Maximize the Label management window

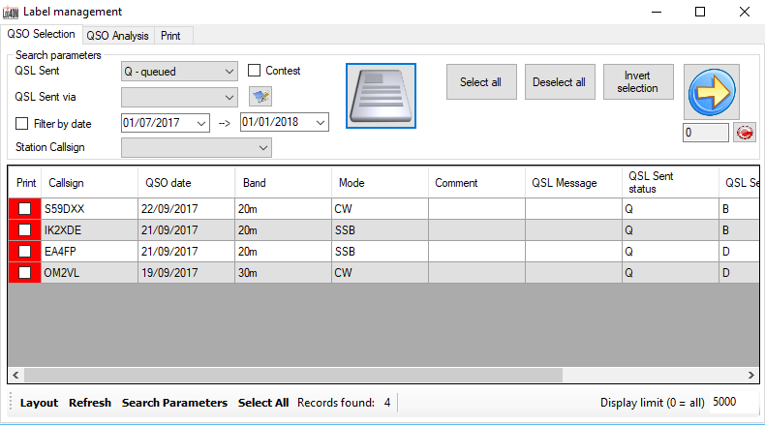pyautogui.click(x=700, y=12)
